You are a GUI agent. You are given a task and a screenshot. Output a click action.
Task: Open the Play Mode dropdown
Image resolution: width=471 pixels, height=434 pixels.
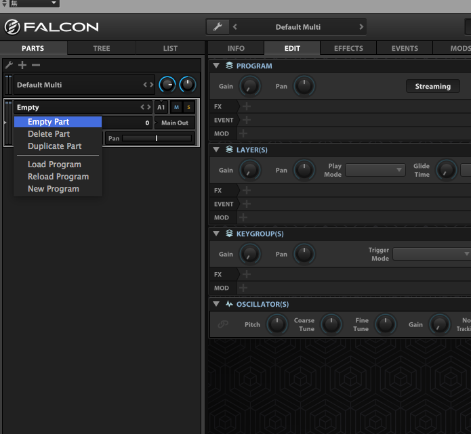point(375,170)
